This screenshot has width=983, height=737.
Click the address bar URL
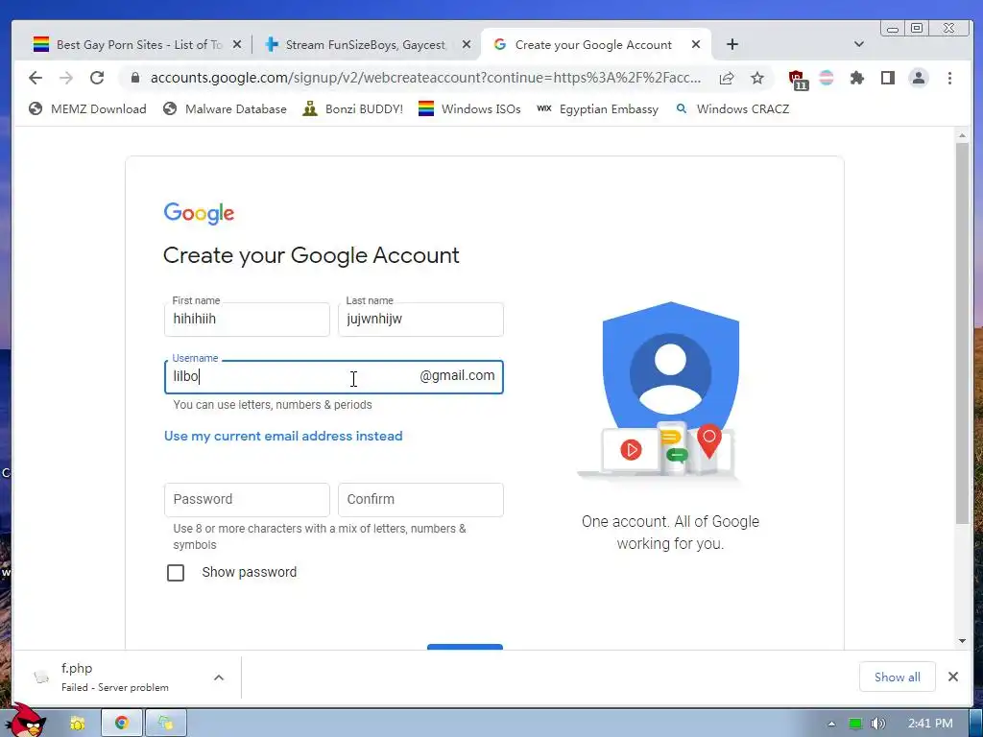click(425, 78)
